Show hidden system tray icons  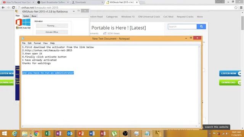(x=210, y=134)
